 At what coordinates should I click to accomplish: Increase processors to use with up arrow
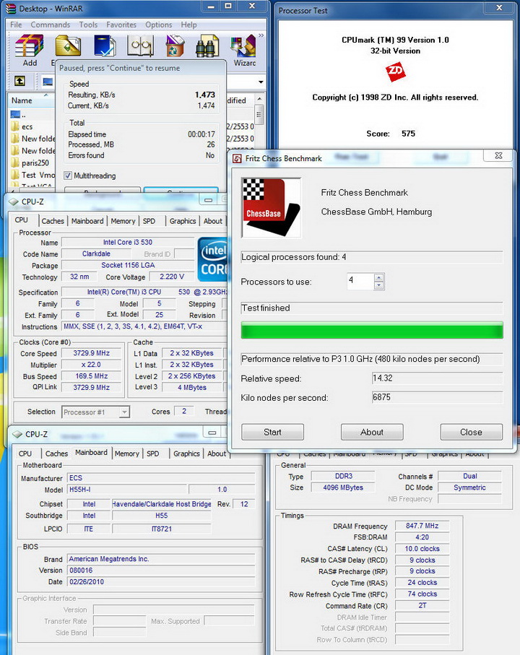(379, 277)
